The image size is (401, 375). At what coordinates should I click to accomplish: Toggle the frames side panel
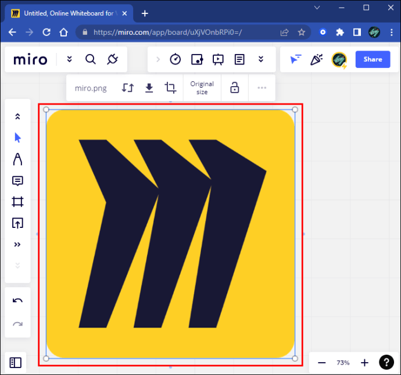pos(15,362)
